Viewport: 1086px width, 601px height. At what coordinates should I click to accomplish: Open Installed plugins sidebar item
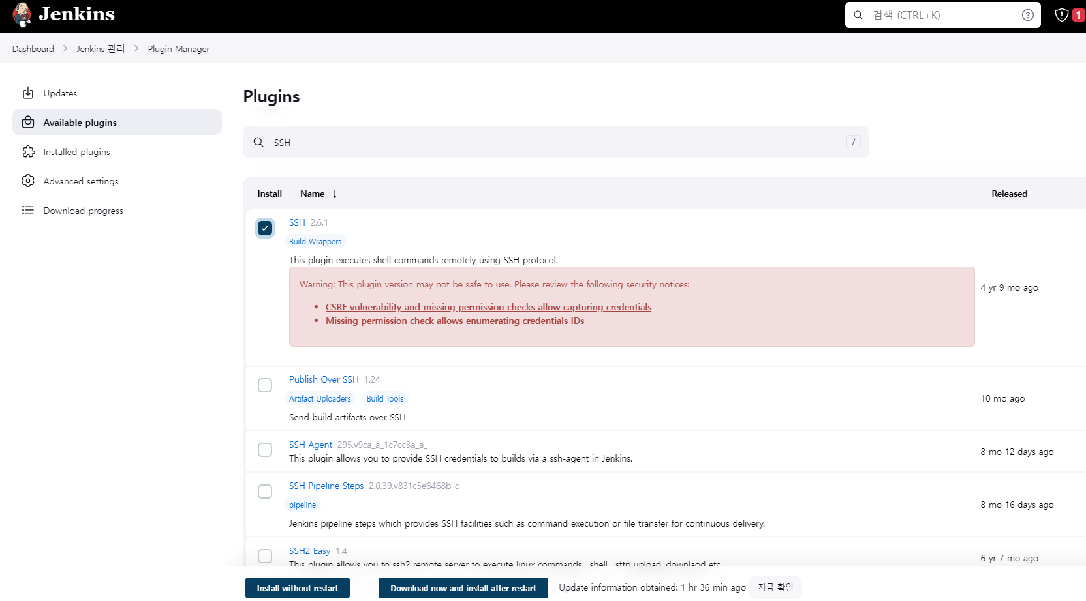pyautogui.click(x=117, y=151)
